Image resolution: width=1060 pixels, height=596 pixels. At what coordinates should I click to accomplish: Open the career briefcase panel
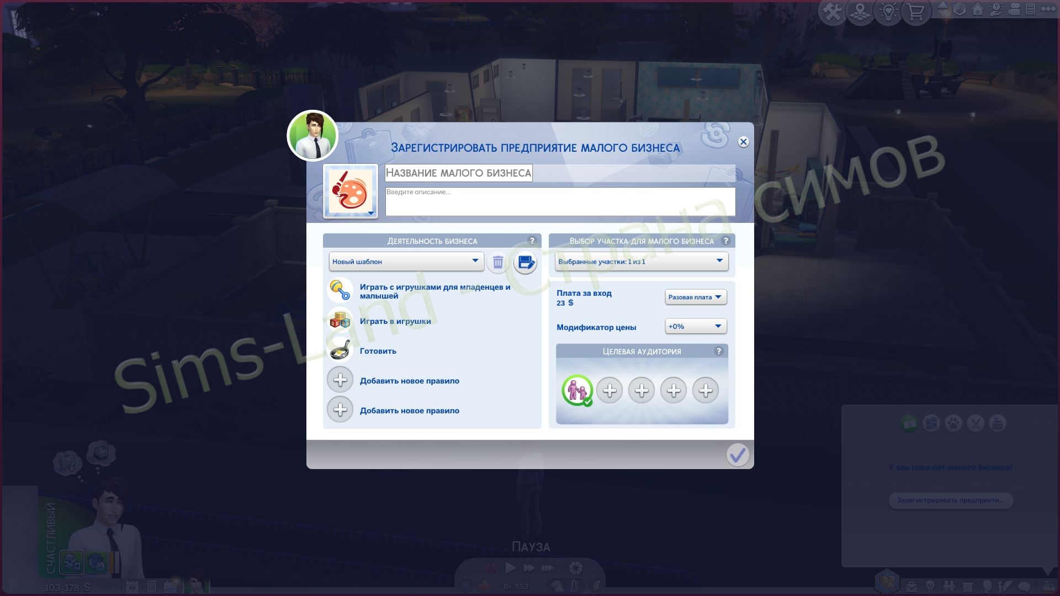[911, 587]
